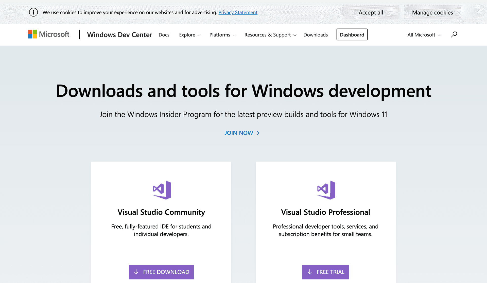The height and width of the screenshot is (283, 487).
Task: Click the Windows Dev Center title
Action: click(x=119, y=35)
